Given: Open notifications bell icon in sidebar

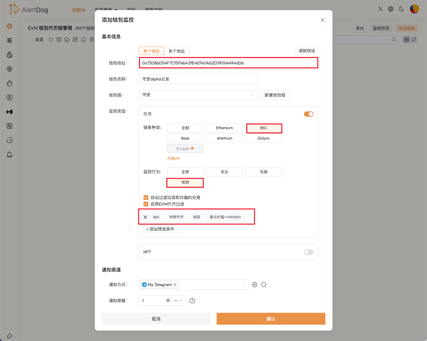Looking at the screenshot, I should click(x=10, y=154).
